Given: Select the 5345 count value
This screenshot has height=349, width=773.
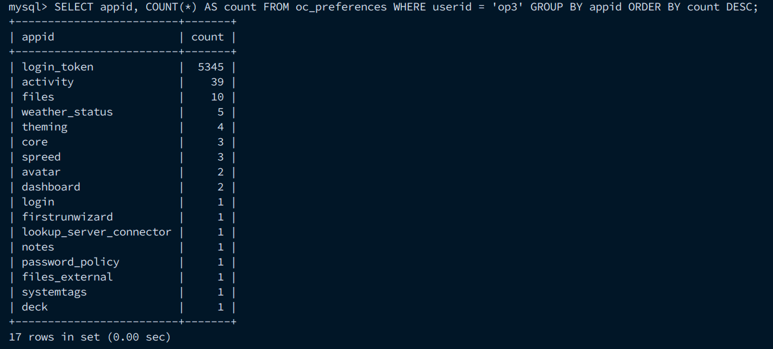Looking at the screenshot, I should coord(211,67).
